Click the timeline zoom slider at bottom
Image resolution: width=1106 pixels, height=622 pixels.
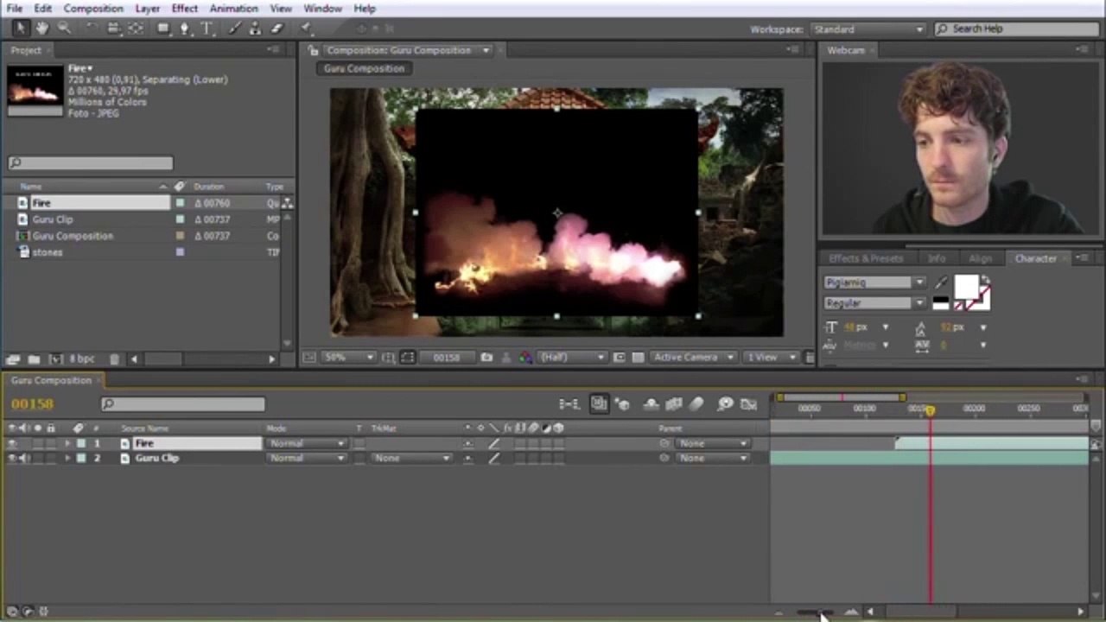(x=814, y=612)
